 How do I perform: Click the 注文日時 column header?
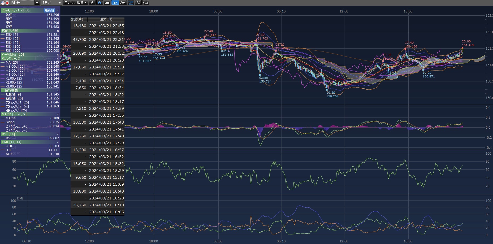pos(106,19)
